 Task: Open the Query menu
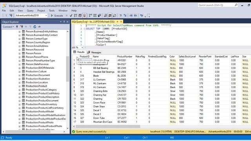[x=30, y=11]
